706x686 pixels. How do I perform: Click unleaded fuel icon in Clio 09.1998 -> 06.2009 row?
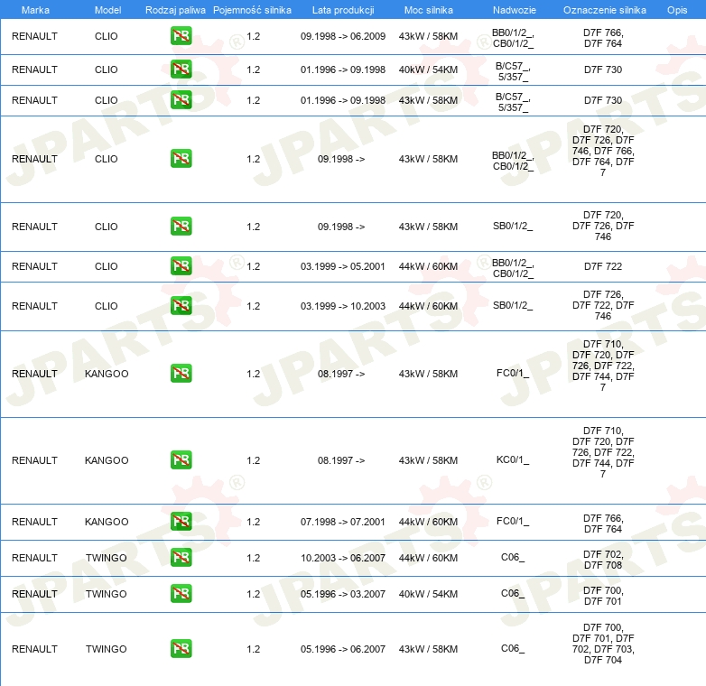point(181,36)
